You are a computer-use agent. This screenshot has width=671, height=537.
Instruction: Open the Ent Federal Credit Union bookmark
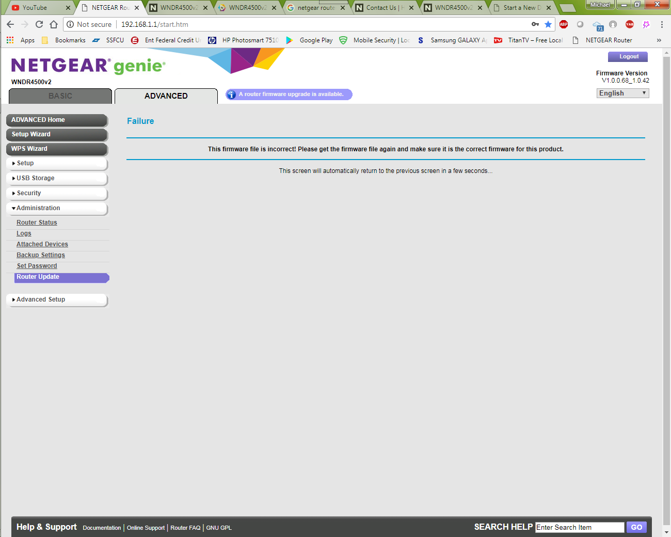[x=166, y=40]
